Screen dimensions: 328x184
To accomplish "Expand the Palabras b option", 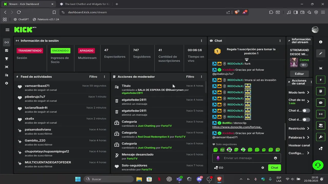I will 299,137.
